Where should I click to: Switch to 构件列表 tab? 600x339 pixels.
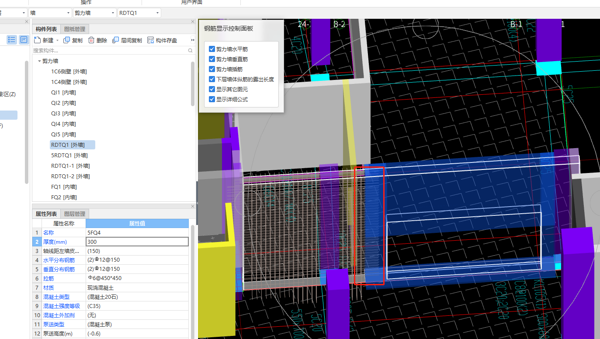click(x=46, y=29)
